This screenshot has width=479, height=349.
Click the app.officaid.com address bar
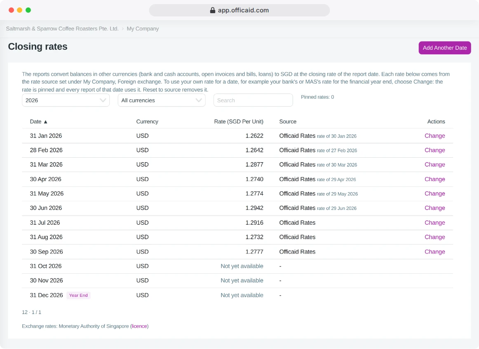click(239, 10)
